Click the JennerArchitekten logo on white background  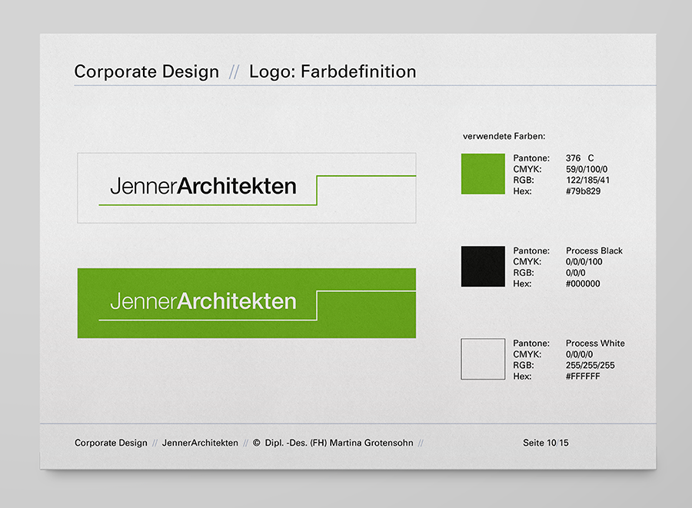tap(246, 188)
